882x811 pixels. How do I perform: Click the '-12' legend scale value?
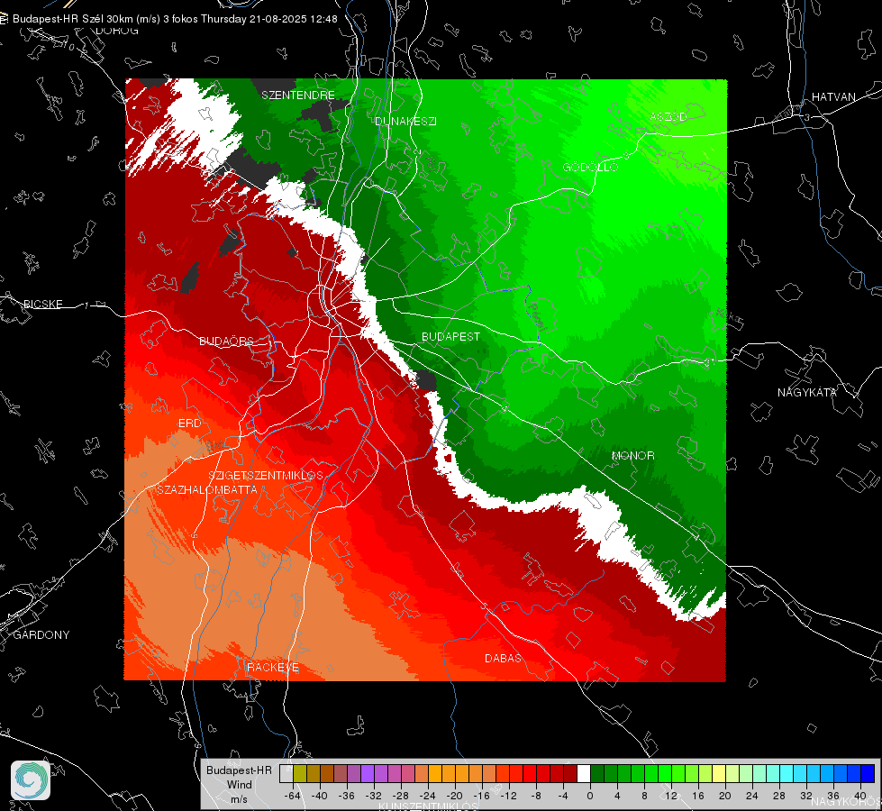(x=508, y=796)
